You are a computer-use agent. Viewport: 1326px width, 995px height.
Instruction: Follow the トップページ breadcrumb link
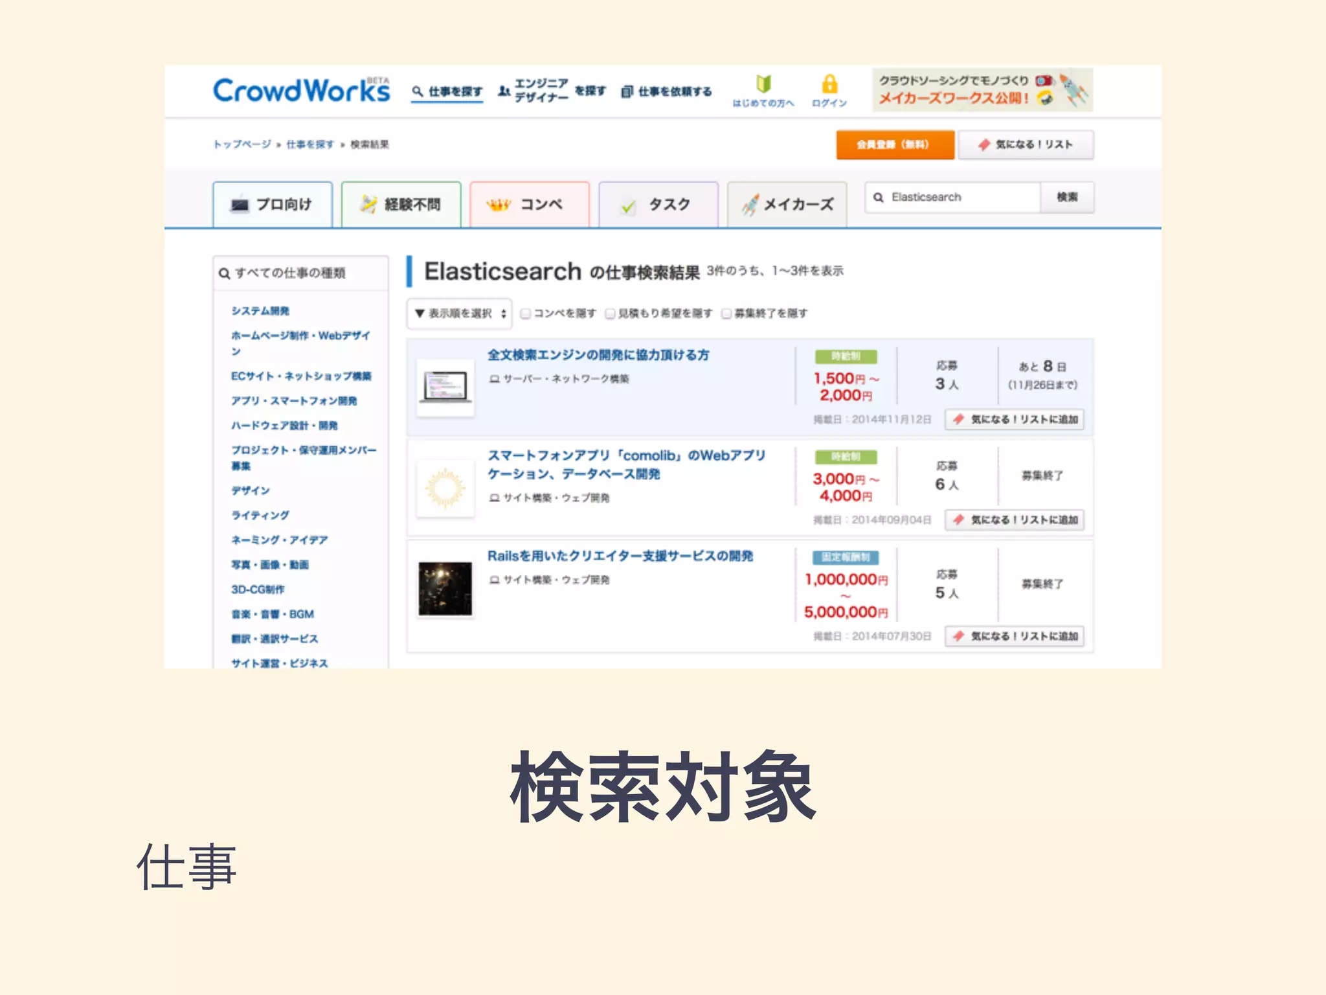point(242,144)
